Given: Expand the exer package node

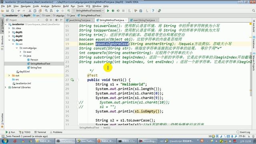Looking at the screenshot, I should pyautogui.click(x=20, y=52).
